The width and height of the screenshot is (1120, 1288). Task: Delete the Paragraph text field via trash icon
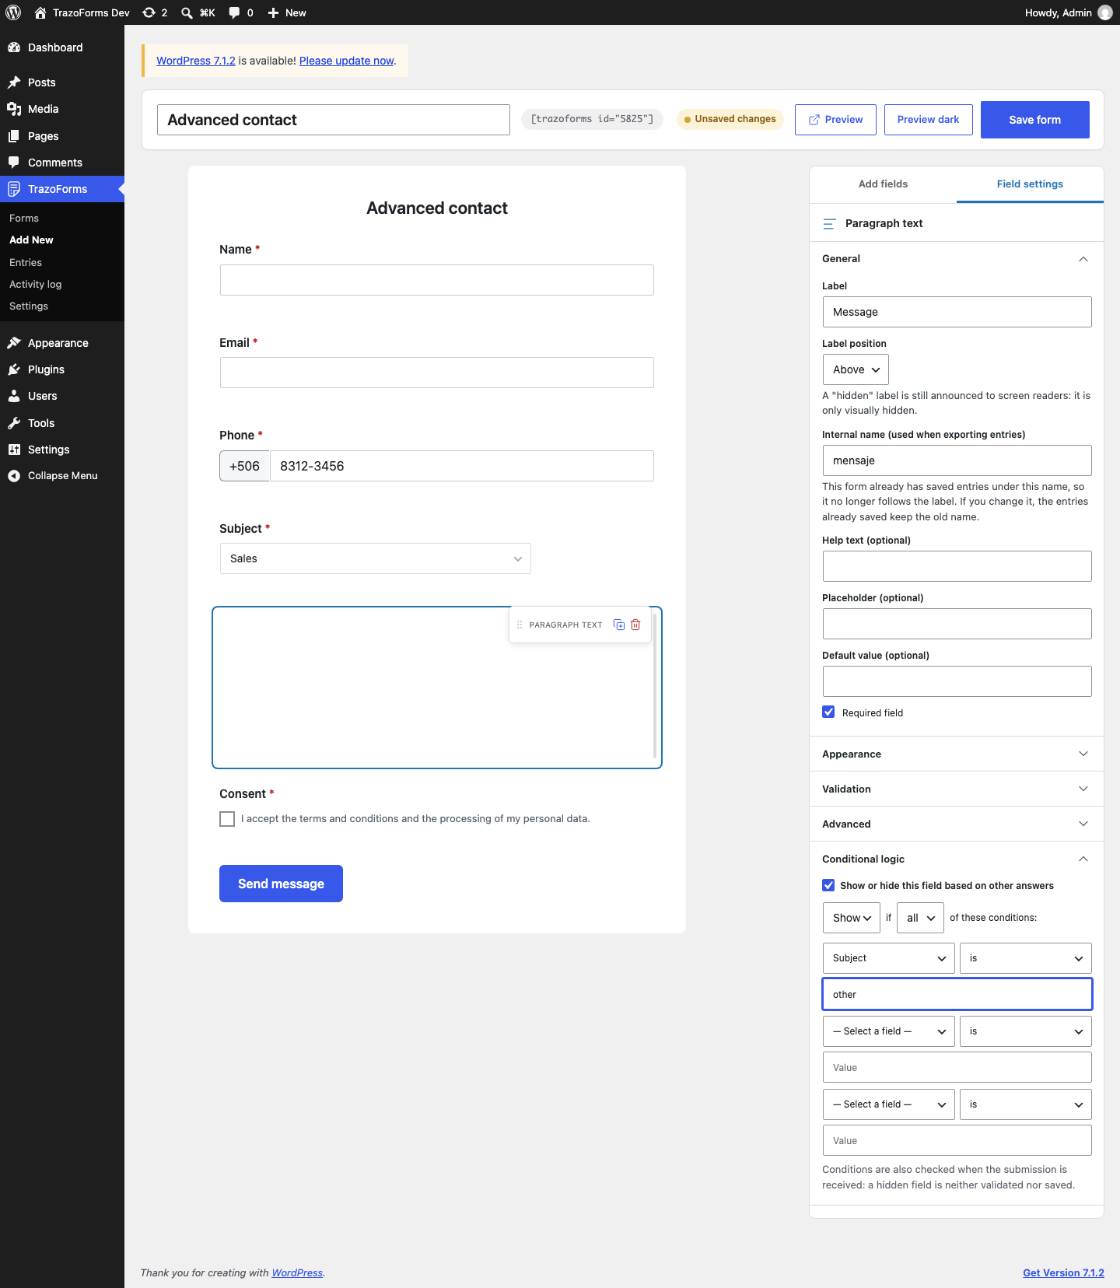point(635,625)
